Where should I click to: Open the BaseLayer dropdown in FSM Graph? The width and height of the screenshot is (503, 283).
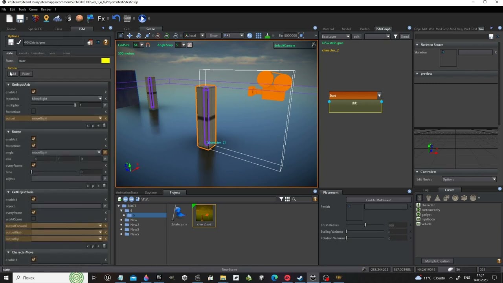336,37
